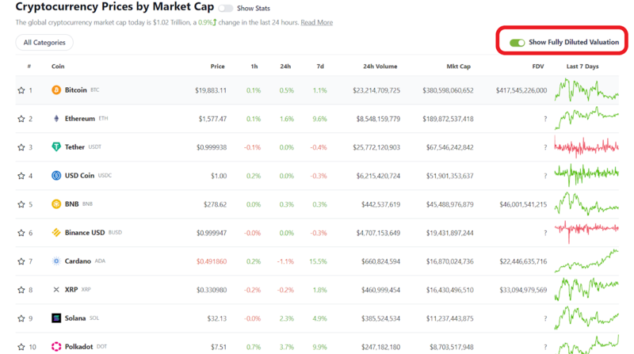
Task: View Tether's red 7-day sparkline chart
Action: tap(586, 147)
